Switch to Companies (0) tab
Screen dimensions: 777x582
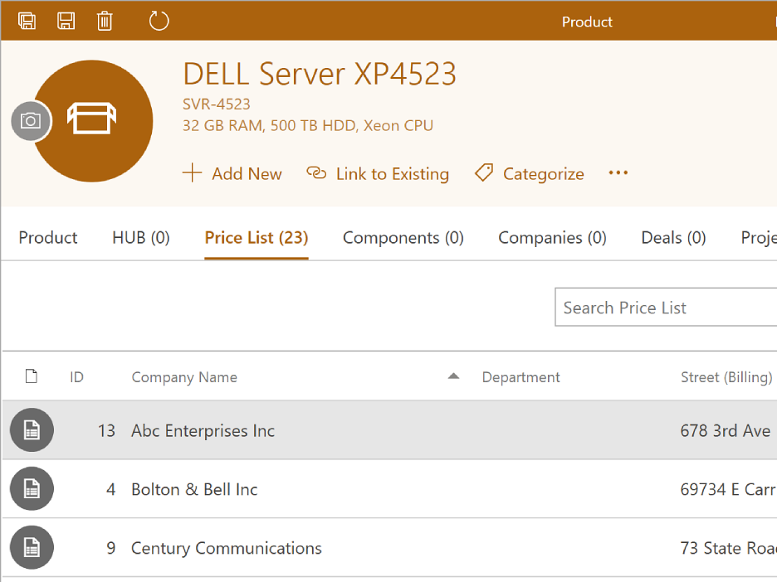coord(553,238)
